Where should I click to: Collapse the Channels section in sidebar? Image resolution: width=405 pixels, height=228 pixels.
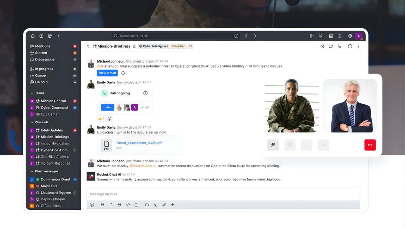32,122
